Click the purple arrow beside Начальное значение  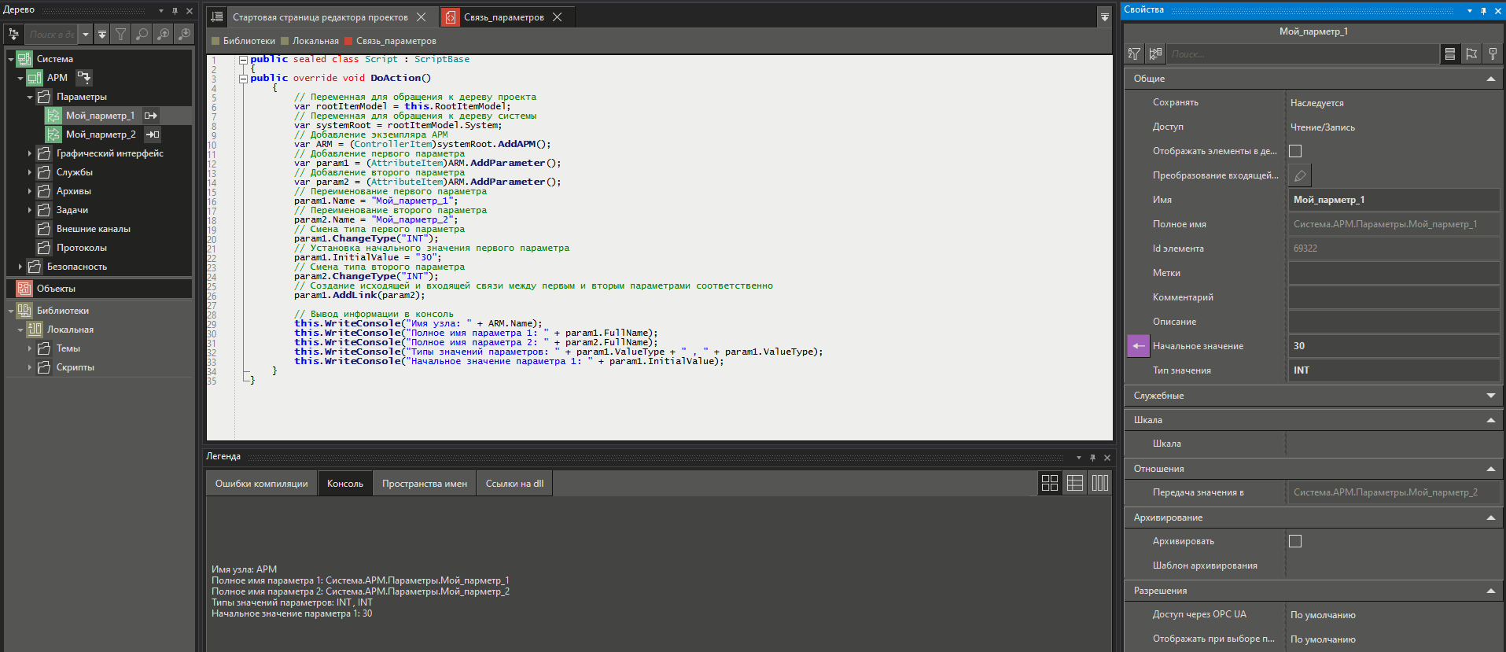click(x=1138, y=346)
